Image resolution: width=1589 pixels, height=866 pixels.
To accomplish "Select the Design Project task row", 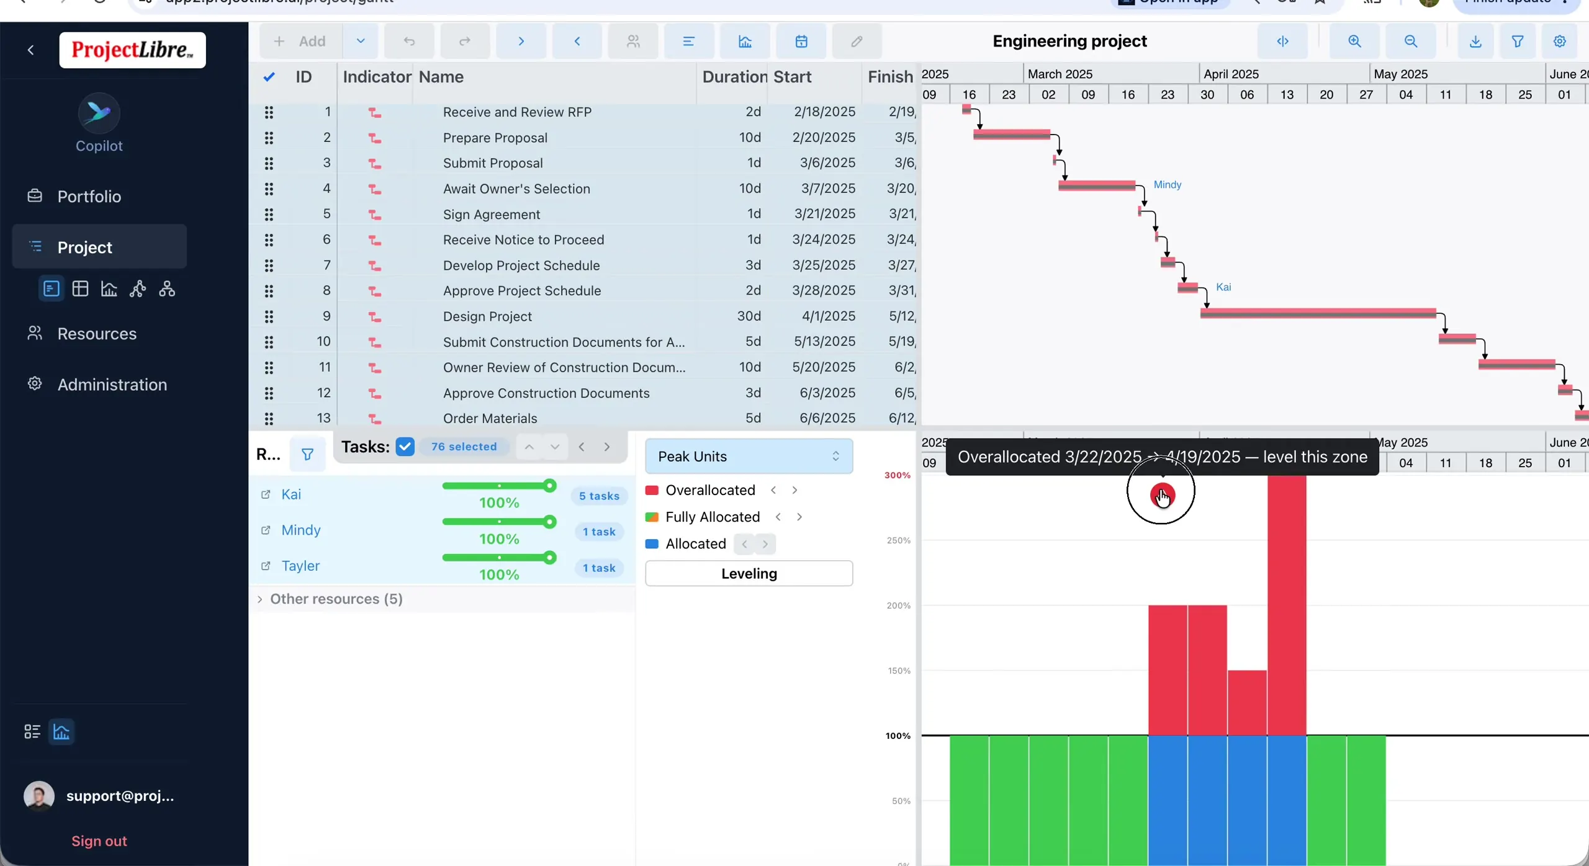I will [x=583, y=316].
